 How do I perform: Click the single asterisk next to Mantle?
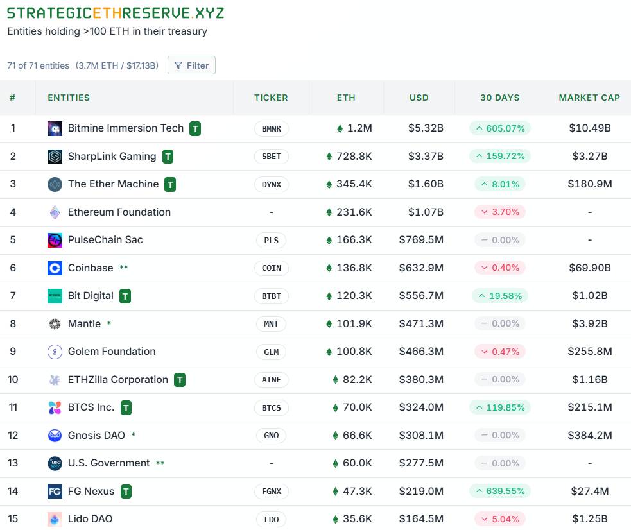click(108, 323)
